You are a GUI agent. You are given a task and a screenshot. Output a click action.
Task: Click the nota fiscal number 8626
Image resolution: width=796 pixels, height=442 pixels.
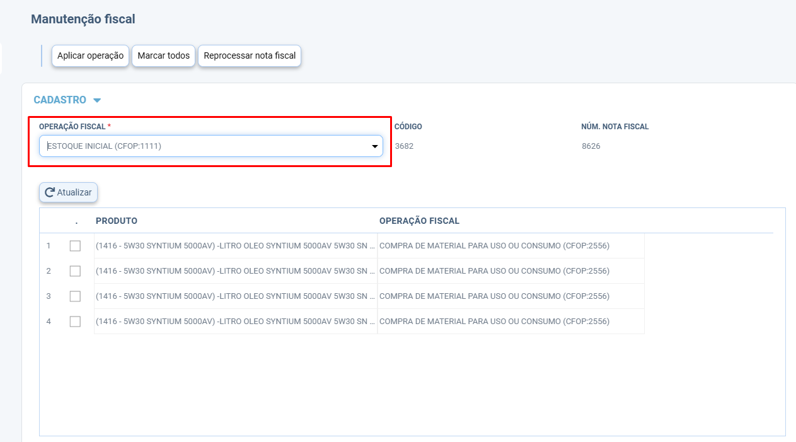coord(591,146)
